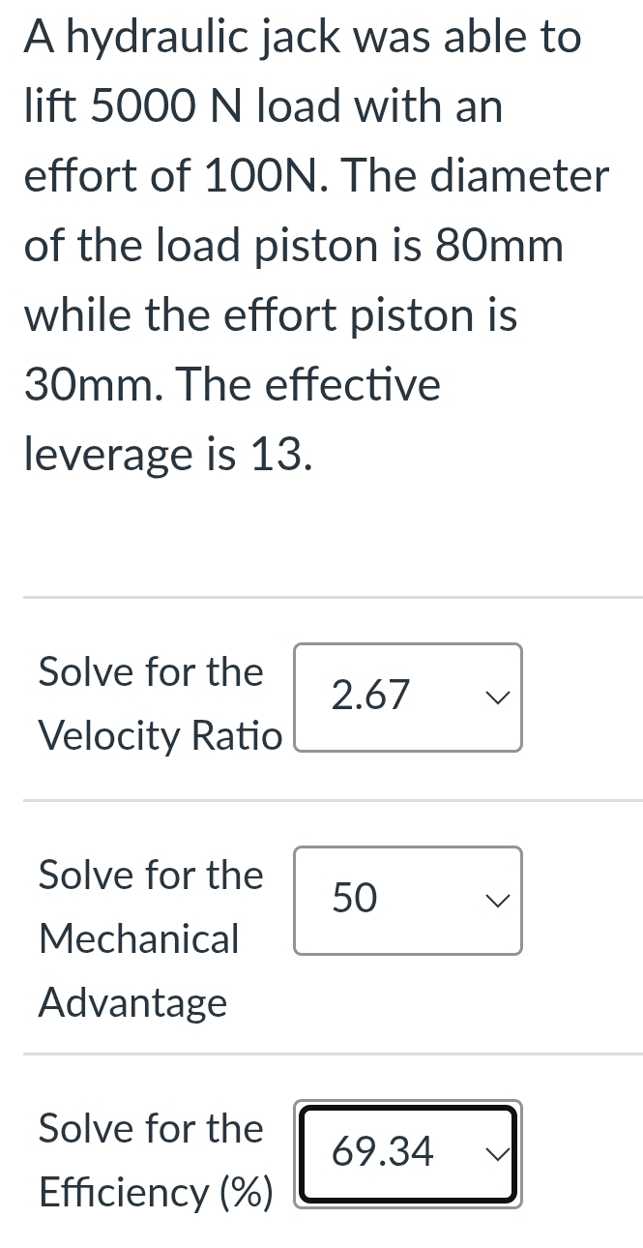Image resolution: width=643 pixels, height=1248 pixels.
Task: Click the "30mm." diameter value
Action: pyautogui.click(x=95, y=386)
